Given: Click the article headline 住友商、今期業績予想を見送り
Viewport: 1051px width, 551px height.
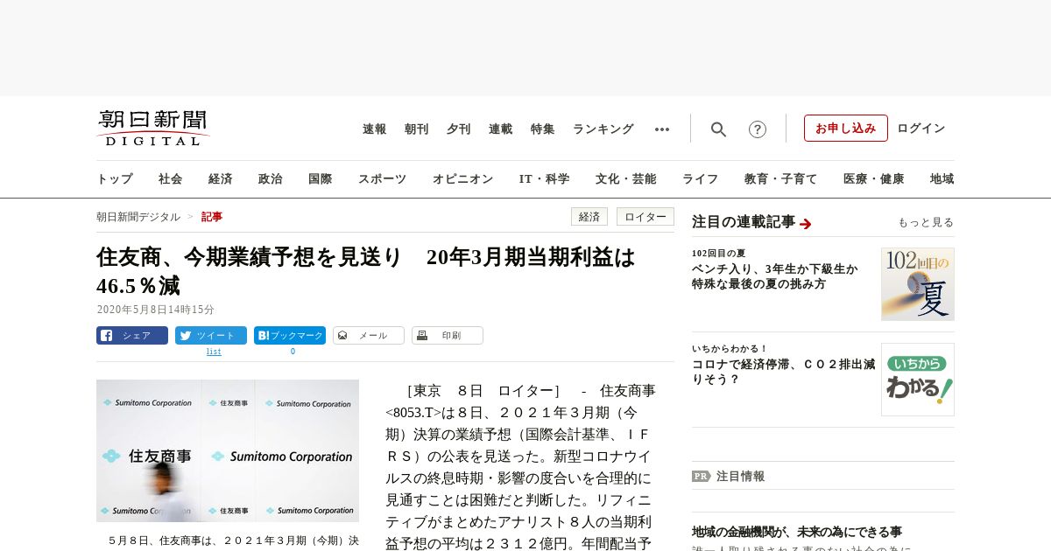Looking at the screenshot, I should click(x=366, y=271).
